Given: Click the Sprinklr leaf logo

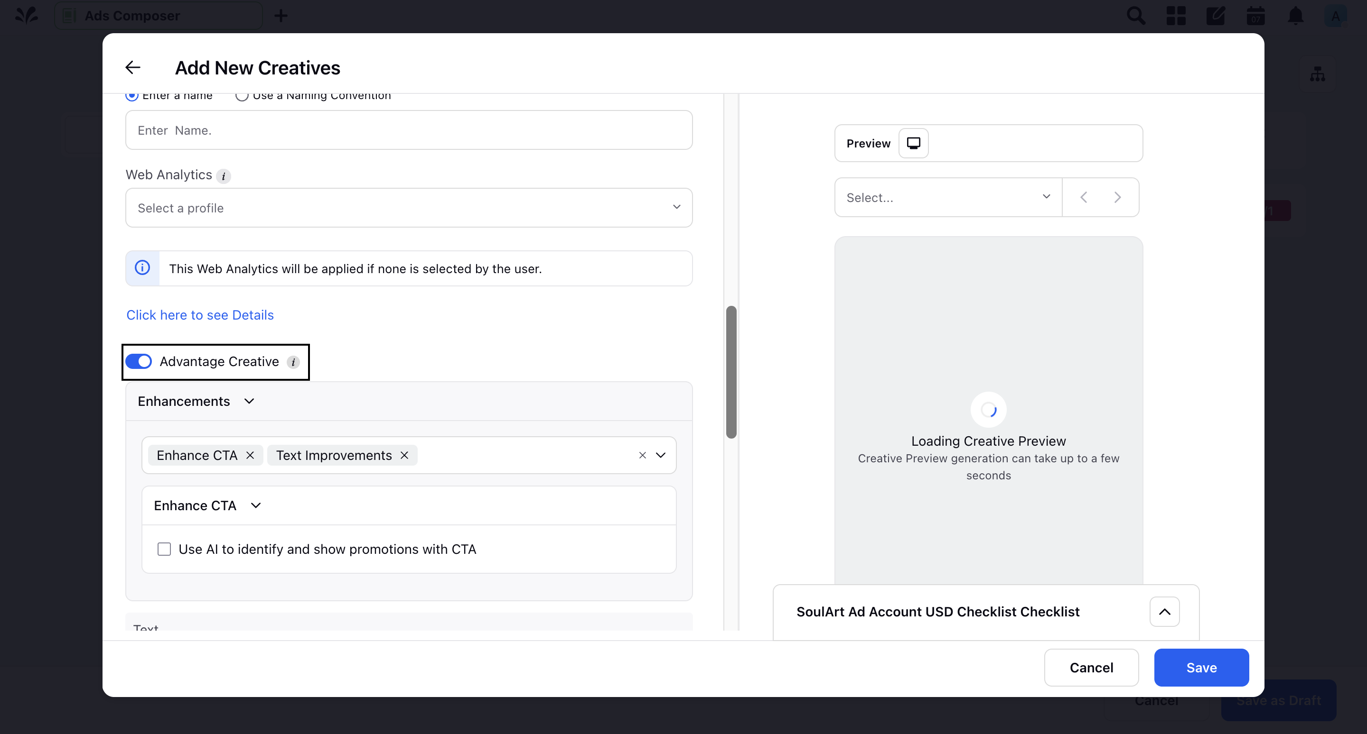Looking at the screenshot, I should point(27,15).
